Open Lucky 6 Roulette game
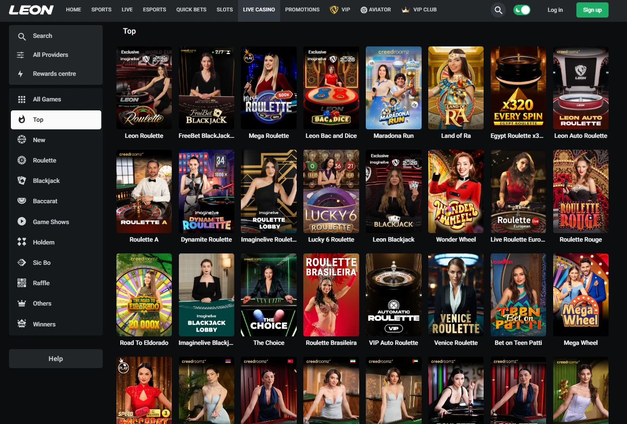 tap(331, 191)
